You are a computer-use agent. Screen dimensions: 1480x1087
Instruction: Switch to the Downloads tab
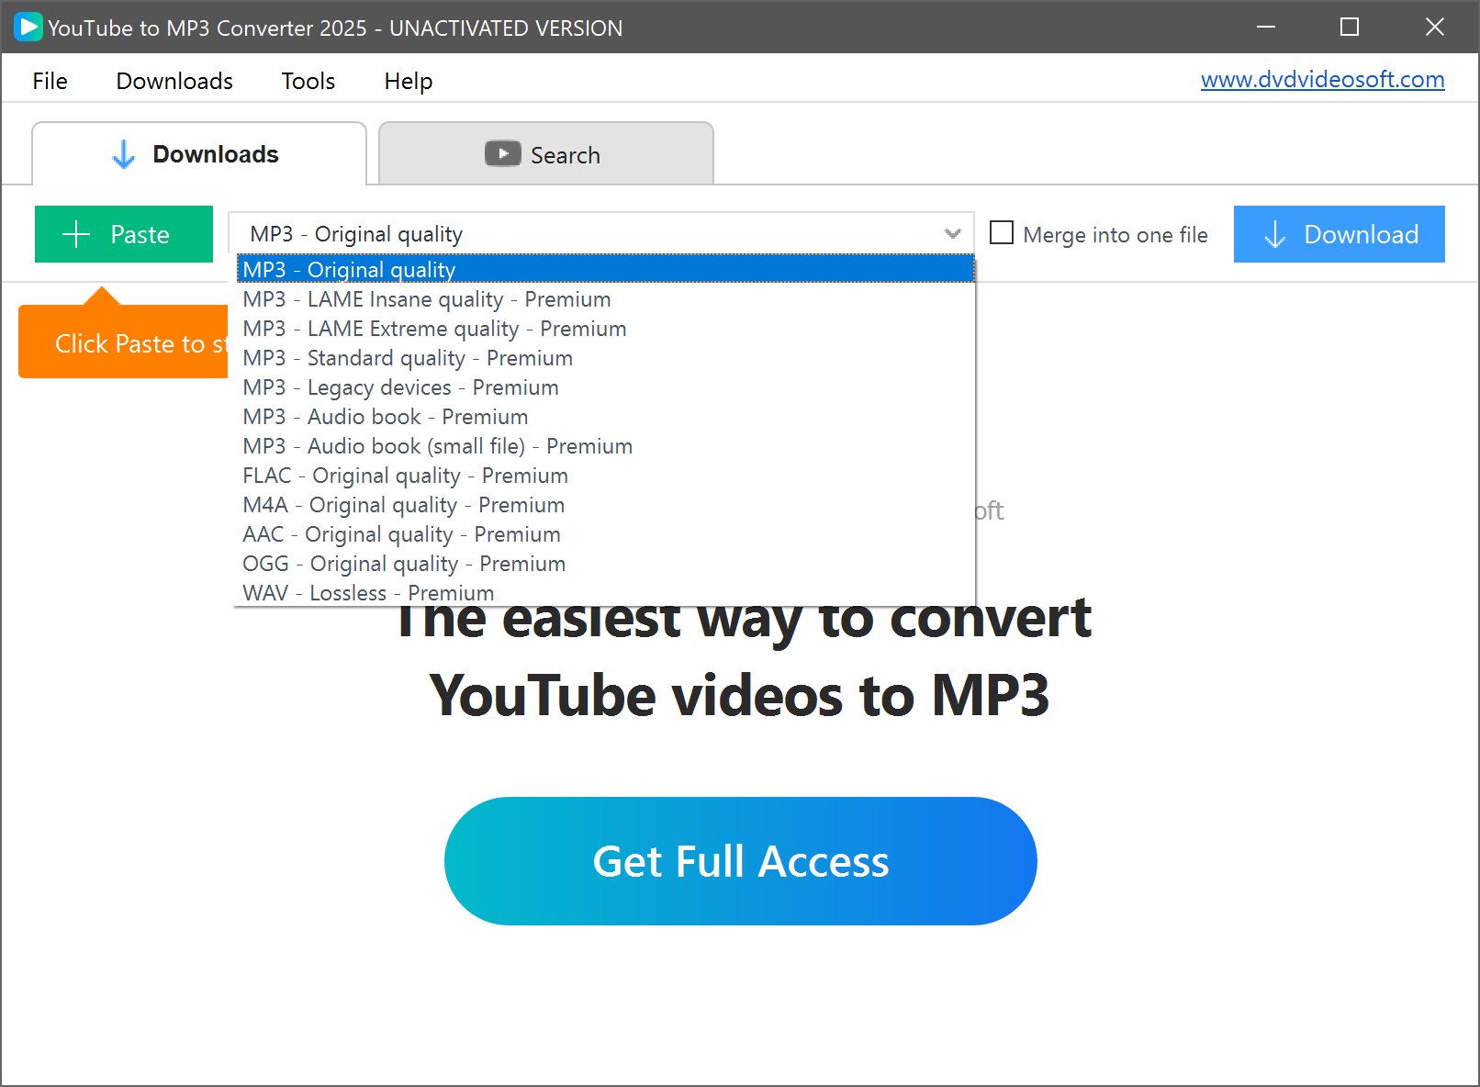pos(199,153)
